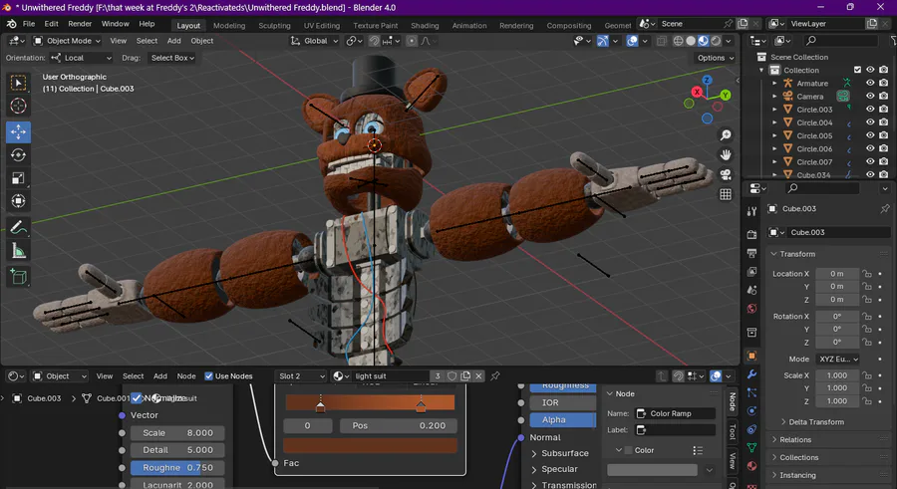
Task: Unlink the light suit material
Action: click(478, 375)
